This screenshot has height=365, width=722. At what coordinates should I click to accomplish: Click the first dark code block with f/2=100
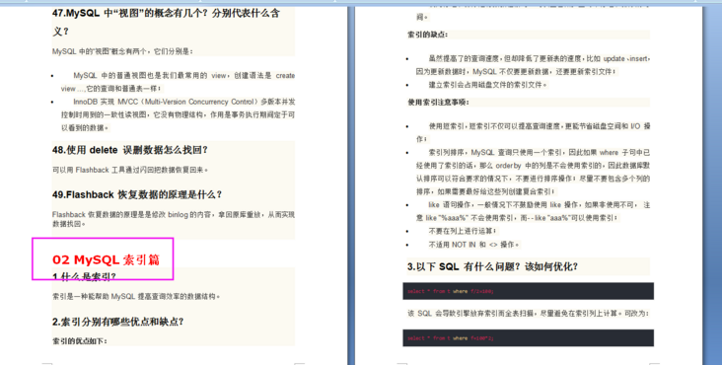(x=528, y=291)
